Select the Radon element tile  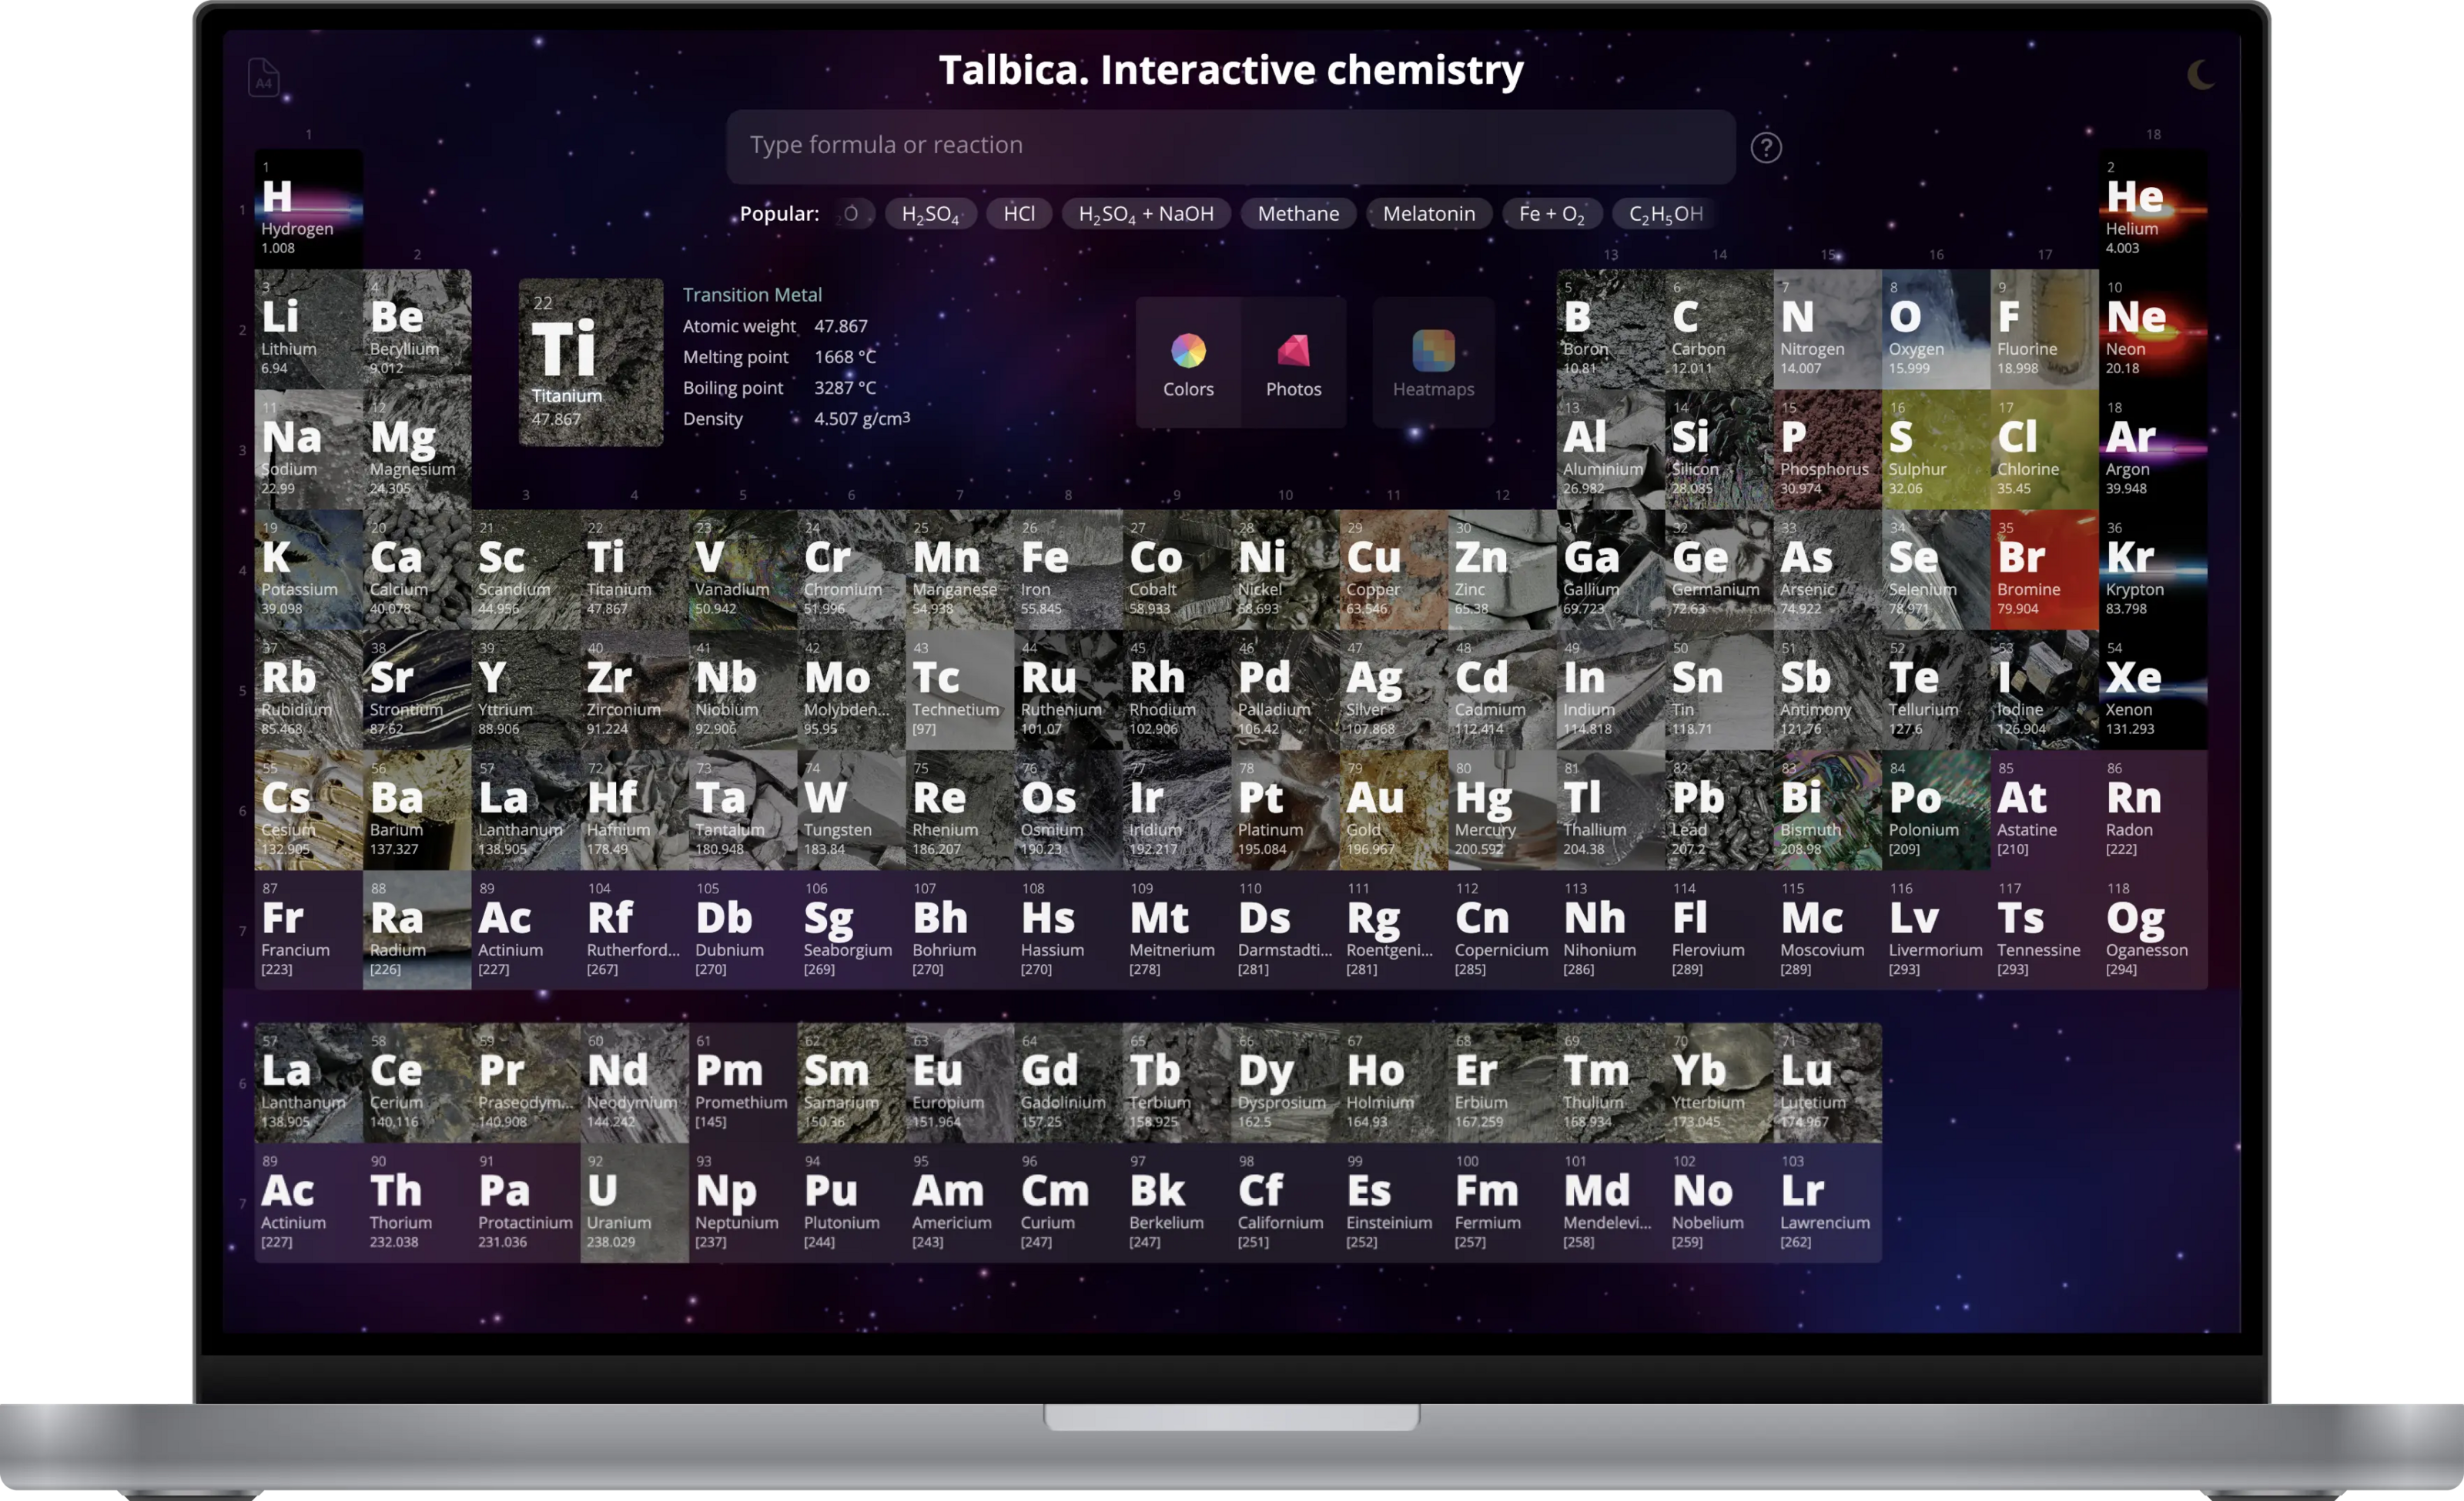click(2153, 810)
